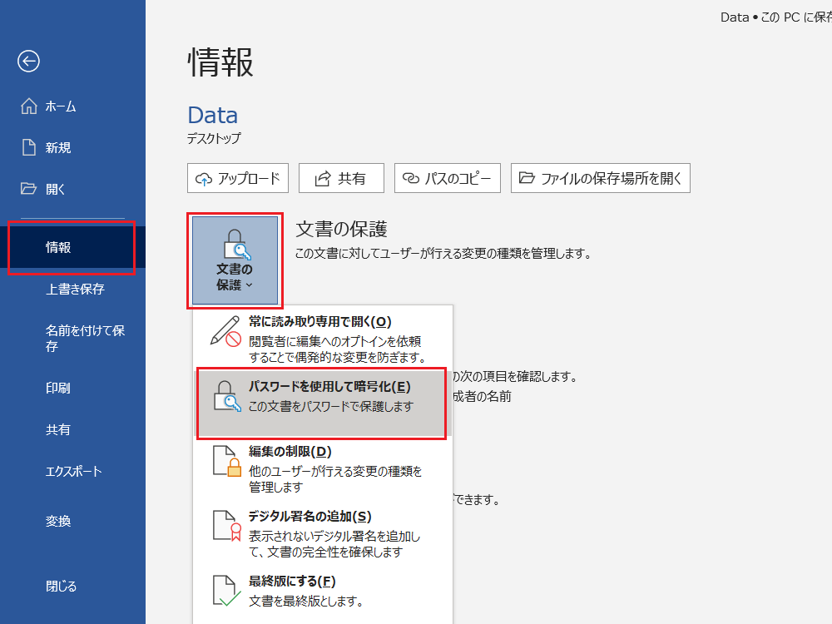The image size is (832, 624).
Task: Click the Data document title
Action: (x=213, y=115)
